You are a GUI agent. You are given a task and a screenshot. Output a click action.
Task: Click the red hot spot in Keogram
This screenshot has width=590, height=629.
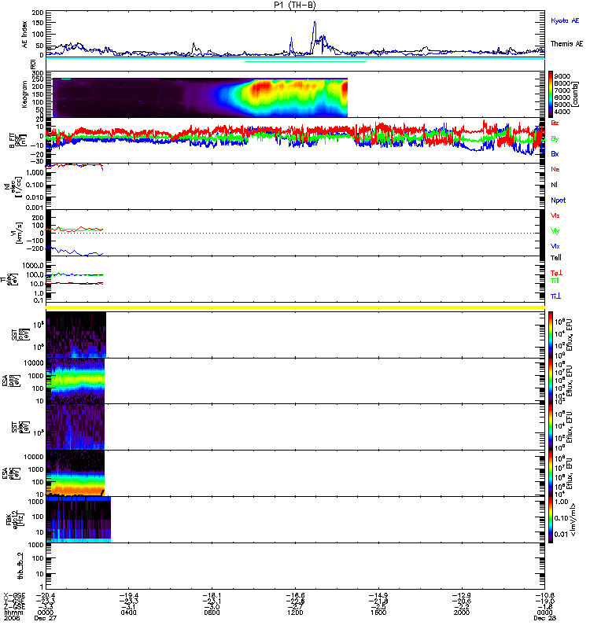tap(262, 87)
